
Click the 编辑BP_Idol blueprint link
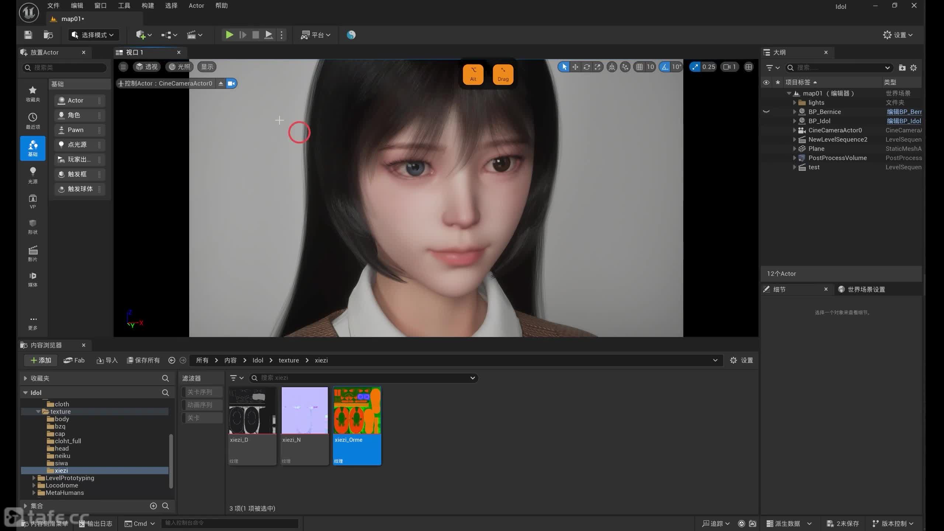(x=904, y=121)
